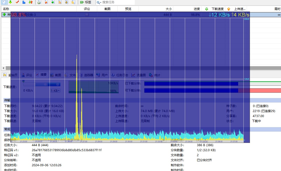Click the comment envelope icon in task row
The height and width of the screenshot is (171, 281).
tap(87, 15)
